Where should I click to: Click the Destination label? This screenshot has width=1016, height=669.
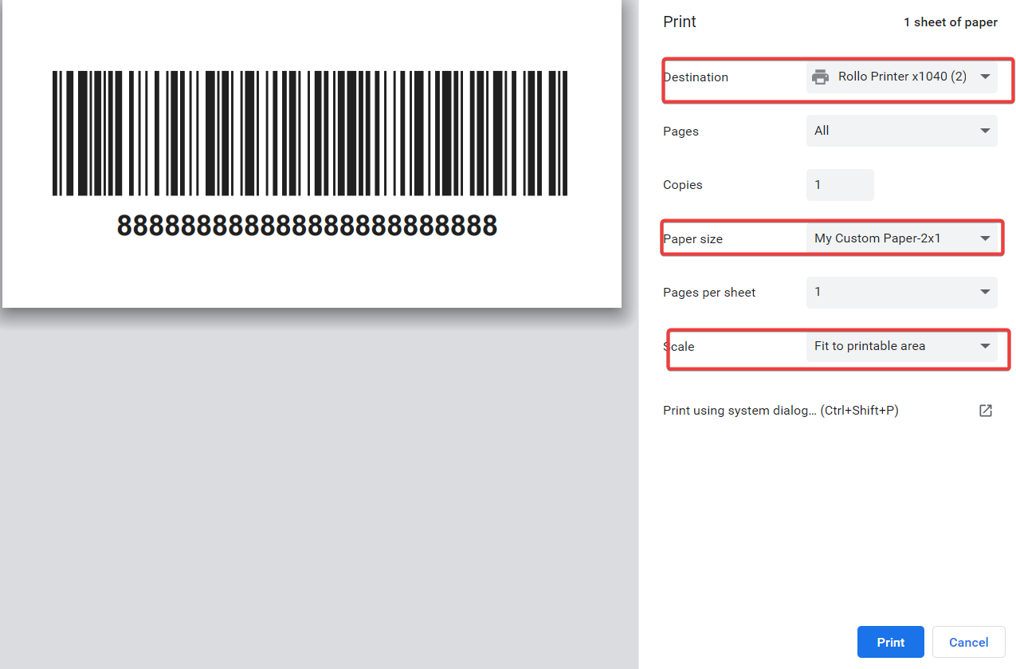click(x=696, y=77)
